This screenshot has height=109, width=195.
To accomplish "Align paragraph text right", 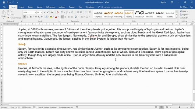I will (x=69, y=17).
